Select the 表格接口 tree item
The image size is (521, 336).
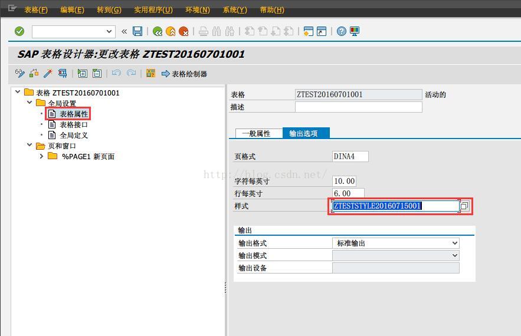[x=74, y=125]
